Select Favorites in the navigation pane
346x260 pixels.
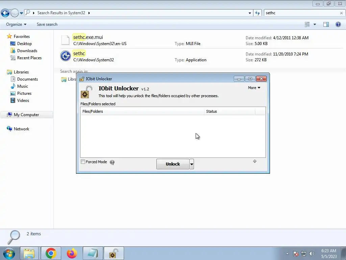coord(22,37)
